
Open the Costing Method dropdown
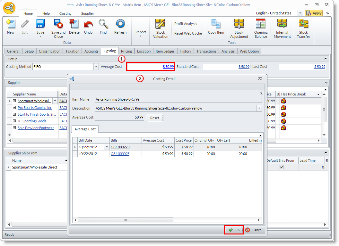click(x=96, y=67)
